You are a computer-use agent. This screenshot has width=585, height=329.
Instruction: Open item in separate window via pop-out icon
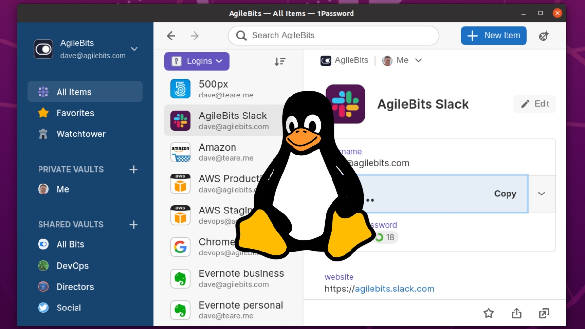(x=544, y=313)
